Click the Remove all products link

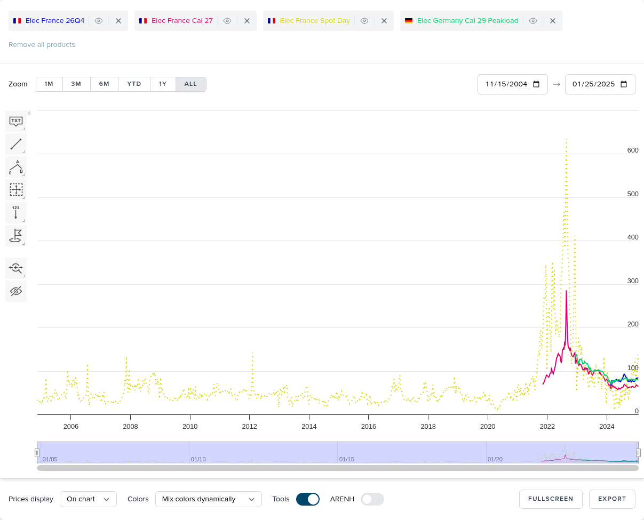[42, 45]
